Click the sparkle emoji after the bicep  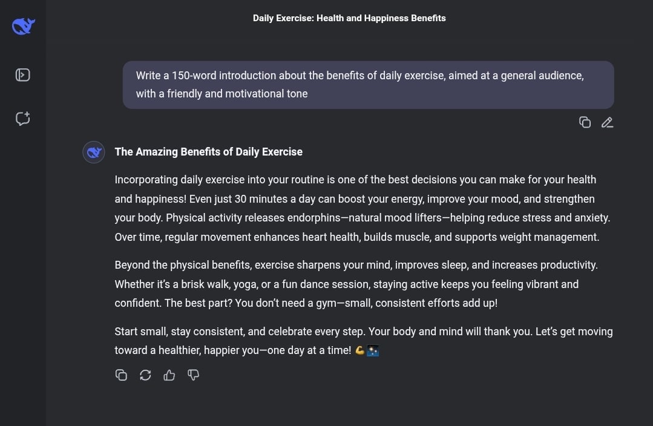pos(373,350)
